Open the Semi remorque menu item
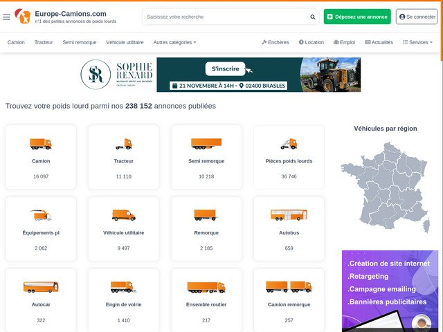The image size is (443, 332). coord(80,42)
